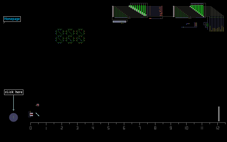The height and width of the screenshot is (142, 227).
Task: Click ruler mark 6
Action: (x=124, y=128)
